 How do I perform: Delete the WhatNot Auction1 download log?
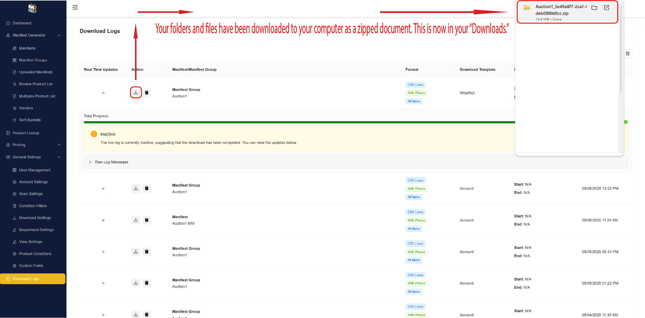[x=147, y=93]
